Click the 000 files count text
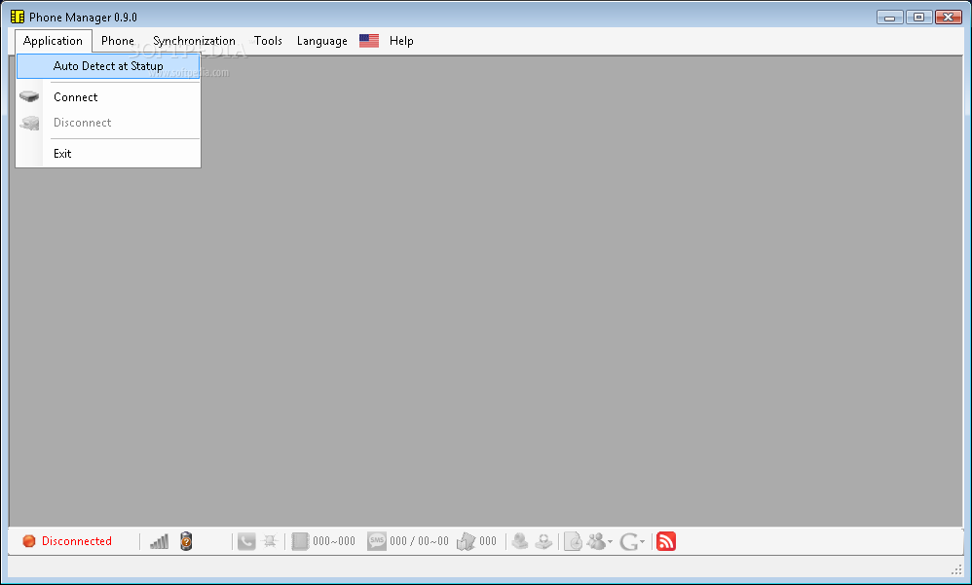 point(488,541)
